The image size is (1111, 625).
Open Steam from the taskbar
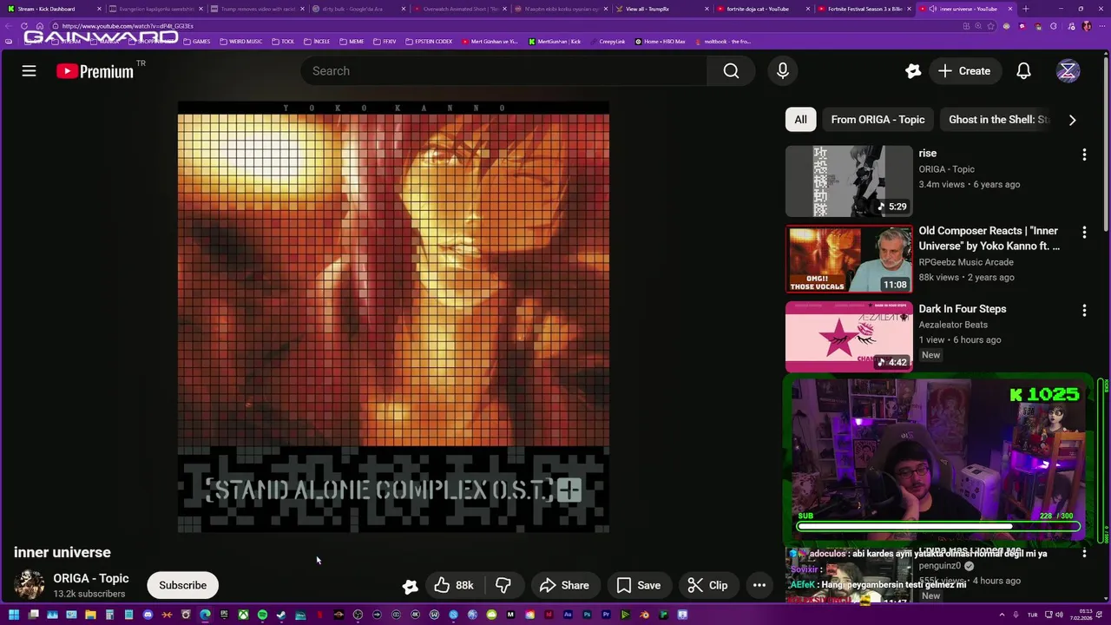click(x=281, y=615)
